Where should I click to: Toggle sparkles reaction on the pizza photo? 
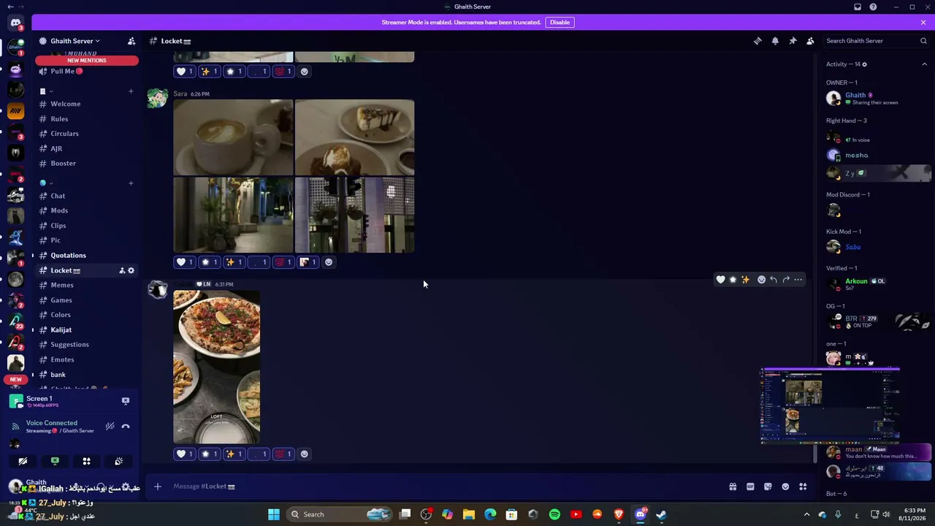pos(234,454)
